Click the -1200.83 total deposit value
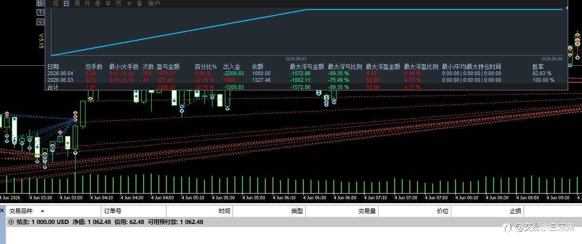 233,87
